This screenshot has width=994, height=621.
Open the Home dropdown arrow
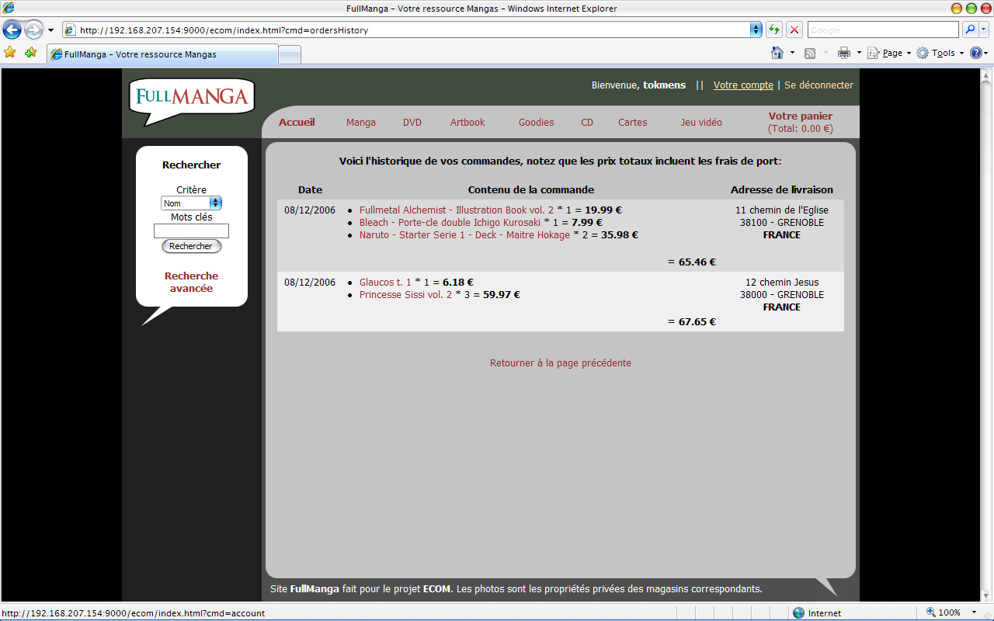792,53
